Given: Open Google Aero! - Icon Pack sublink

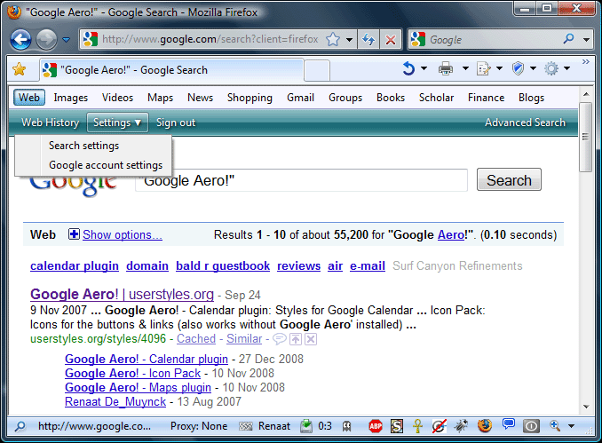Looking at the screenshot, I should [x=132, y=373].
